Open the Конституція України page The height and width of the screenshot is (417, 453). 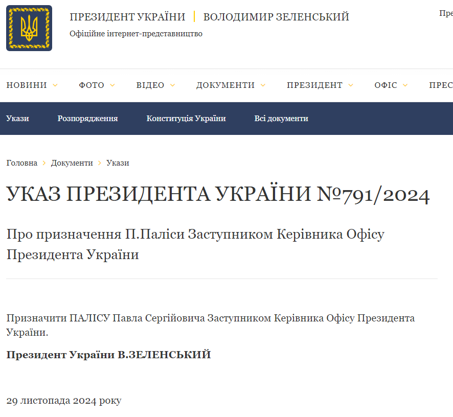point(186,118)
